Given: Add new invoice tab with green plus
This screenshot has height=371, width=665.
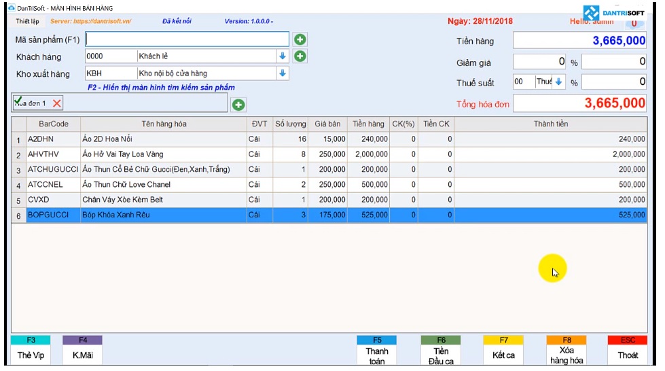Looking at the screenshot, I should 238,105.
